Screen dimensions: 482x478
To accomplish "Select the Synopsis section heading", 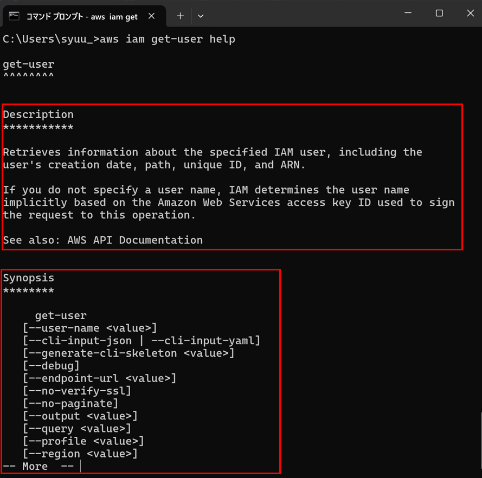I will point(28,277).
